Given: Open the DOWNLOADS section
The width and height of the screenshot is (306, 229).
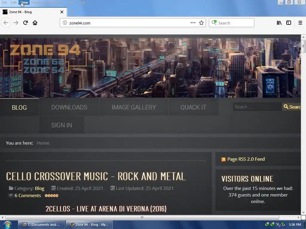Looking at the screenshot, I should tap(69, 107).
